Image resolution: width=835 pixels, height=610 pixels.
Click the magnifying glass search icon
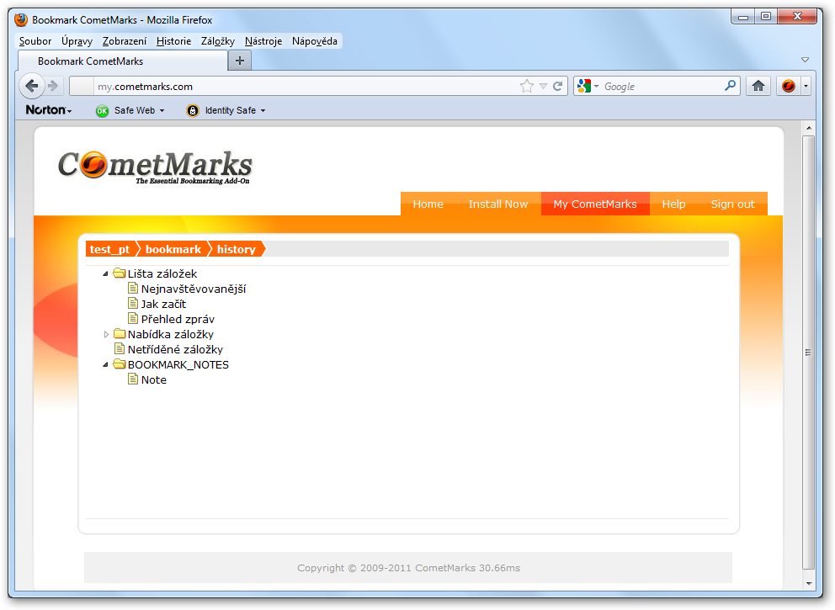pos(730,86)
